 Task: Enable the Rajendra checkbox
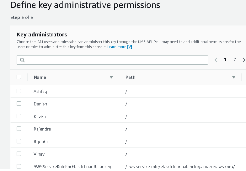[x=19, y=129]
